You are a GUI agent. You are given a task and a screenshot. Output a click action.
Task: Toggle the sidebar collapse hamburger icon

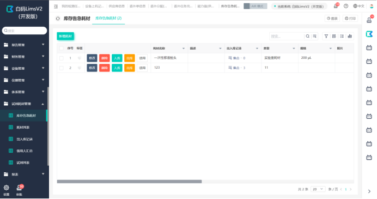pos(56,7)
